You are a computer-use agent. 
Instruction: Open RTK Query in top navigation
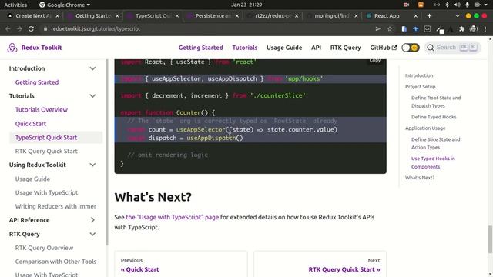tap(346, 48)
